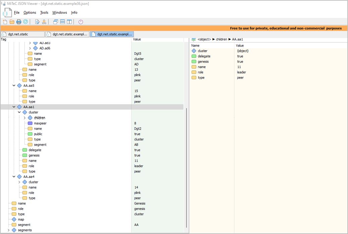Collapse the cluster node under AA.aa1
The image size is (348, 234).
pyautogui.click(x=19, y=112)
